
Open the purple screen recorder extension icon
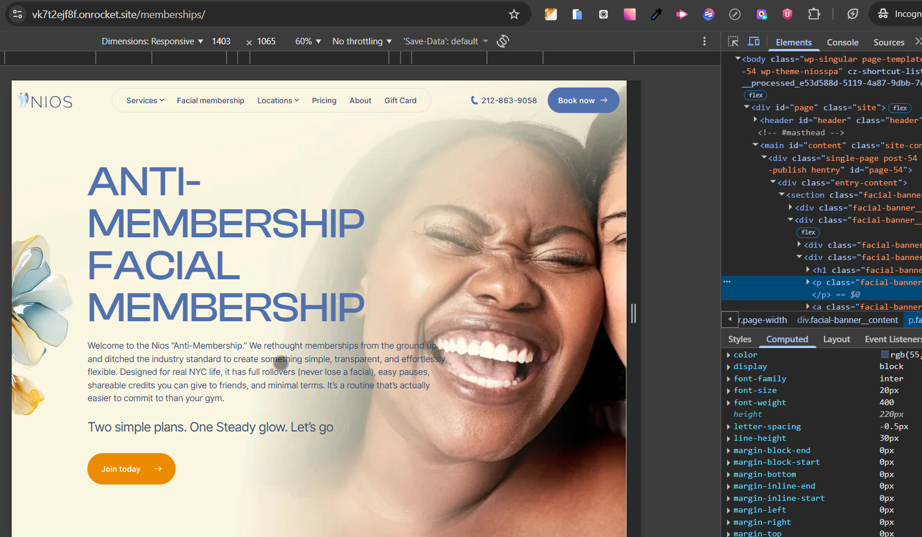(761, 14)
